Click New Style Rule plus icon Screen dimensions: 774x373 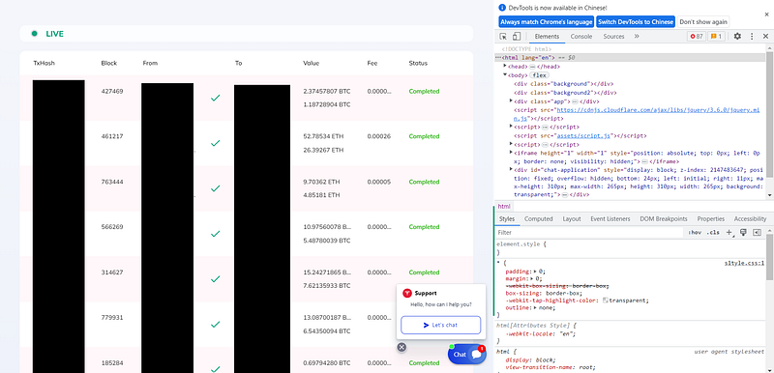pyautogui.click(x=729, y=233)
